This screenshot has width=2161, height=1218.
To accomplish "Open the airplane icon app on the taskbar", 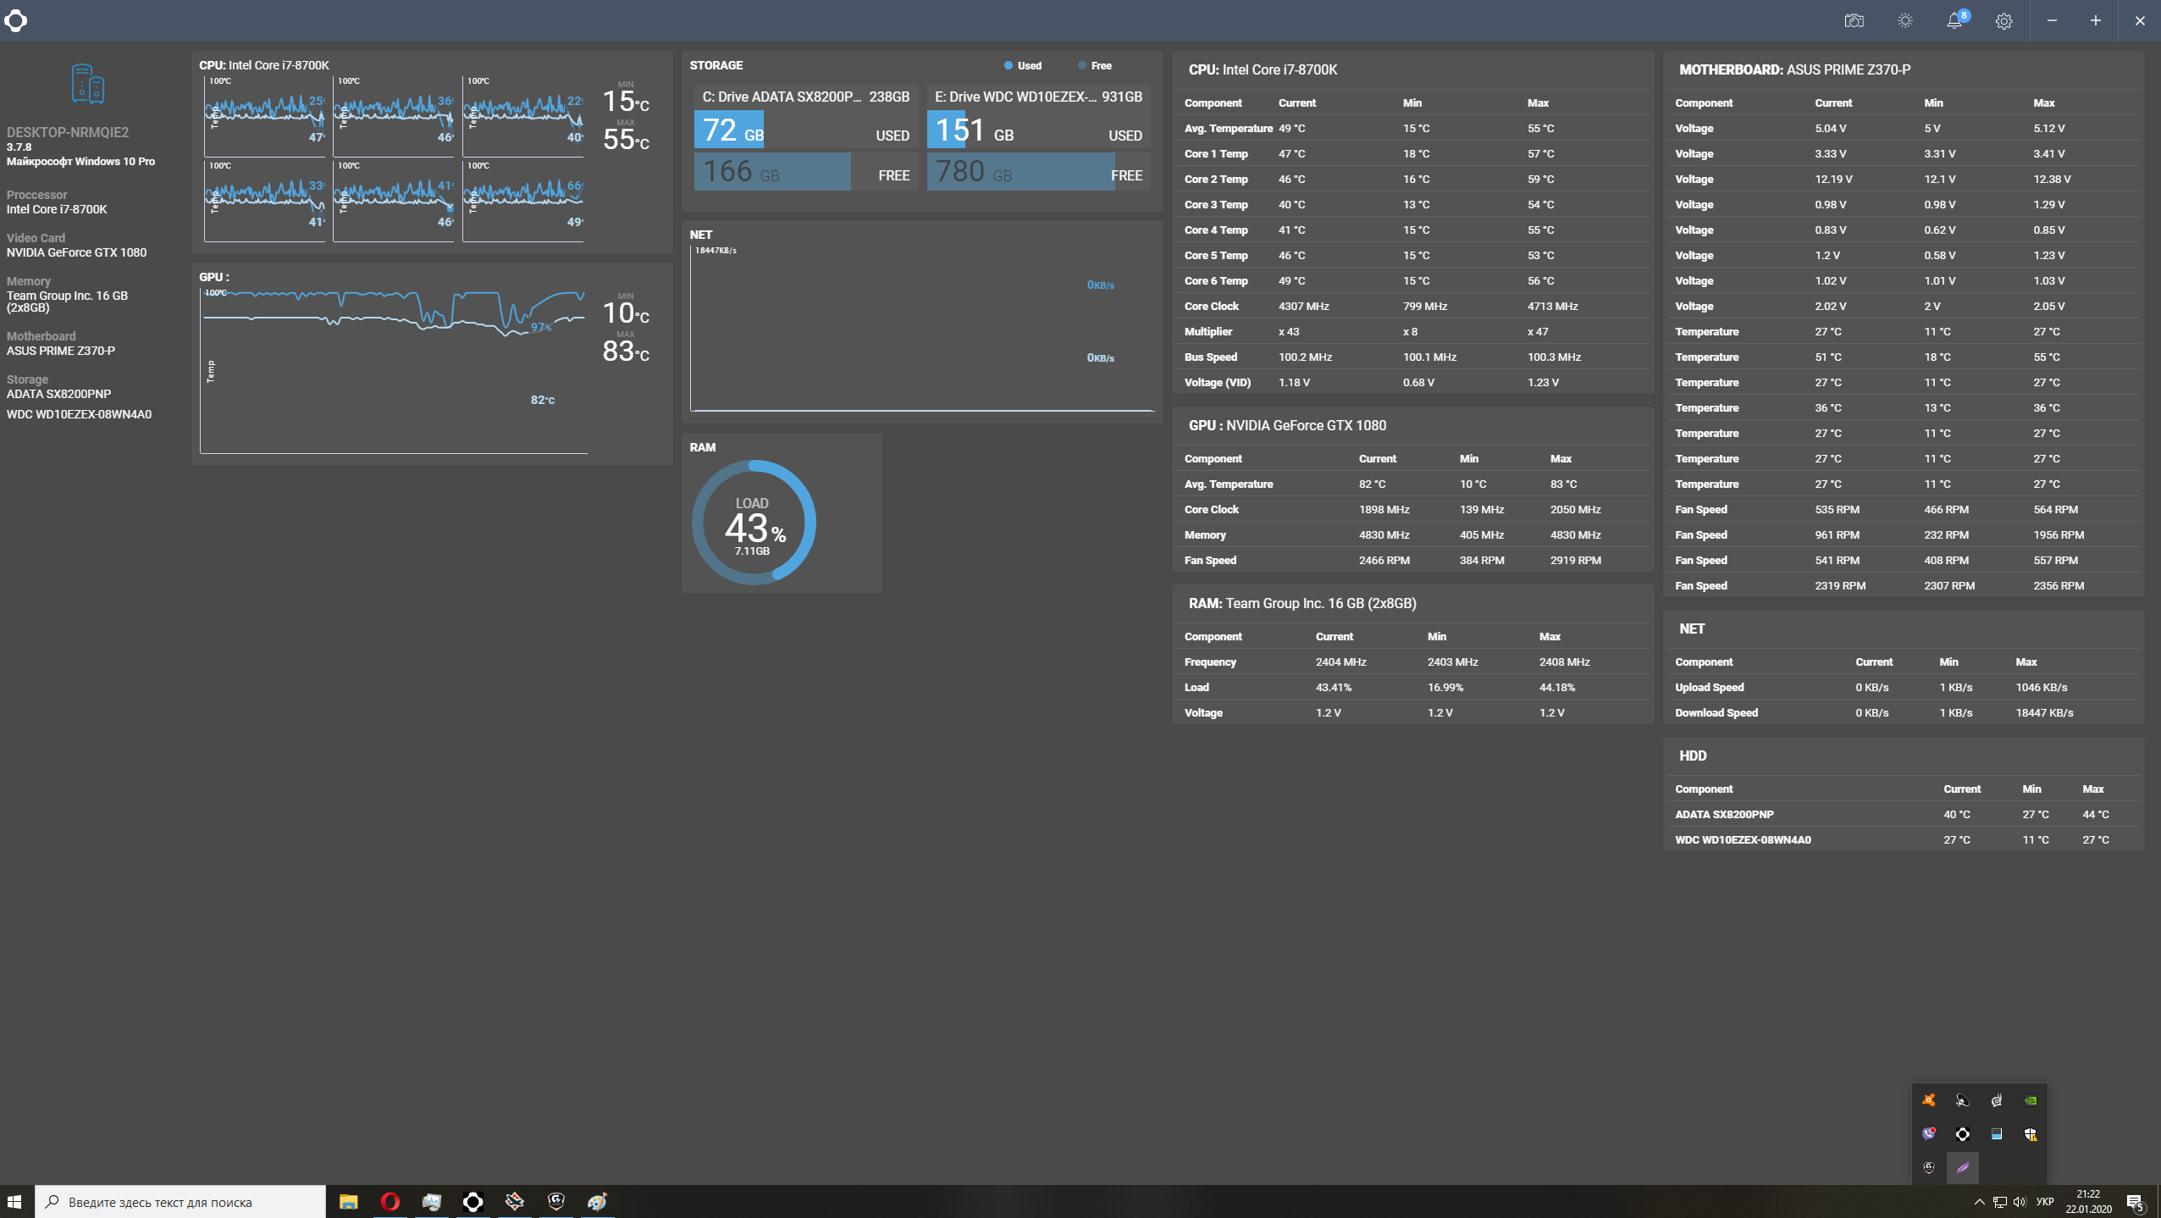I will [514, 1201].
